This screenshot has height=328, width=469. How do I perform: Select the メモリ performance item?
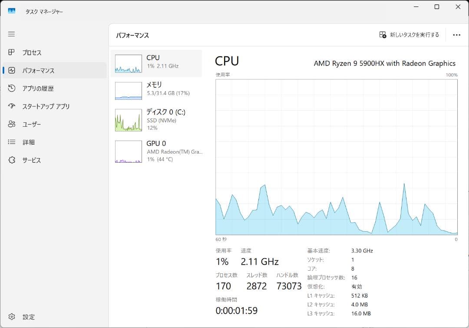[x=156, y=90]
